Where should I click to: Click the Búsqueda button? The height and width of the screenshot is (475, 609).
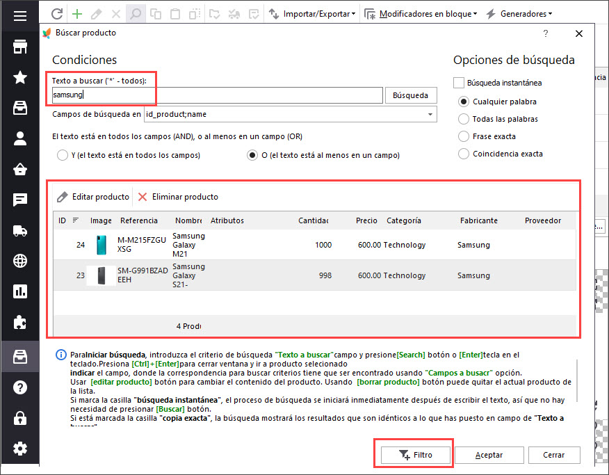click(x=411, y=95)
